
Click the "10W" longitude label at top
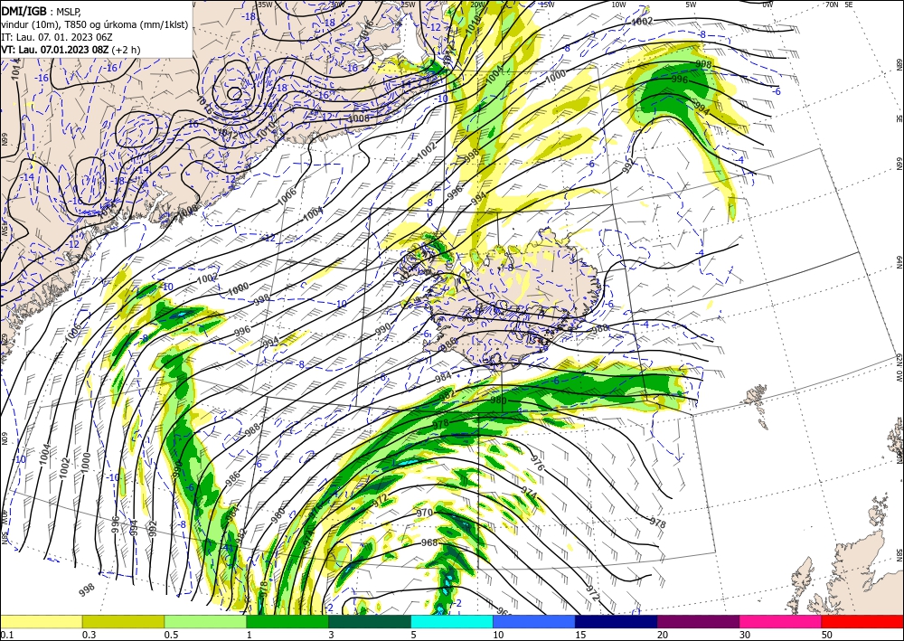pyautogui.click(x=618, y=4)
